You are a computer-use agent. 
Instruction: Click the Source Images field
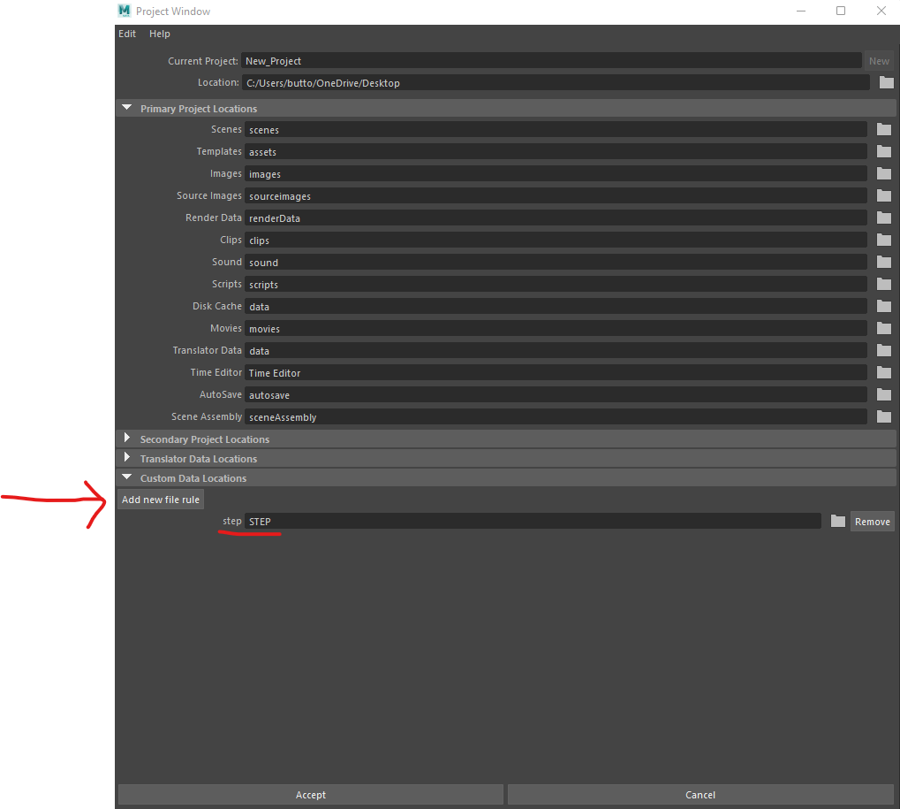556,196
